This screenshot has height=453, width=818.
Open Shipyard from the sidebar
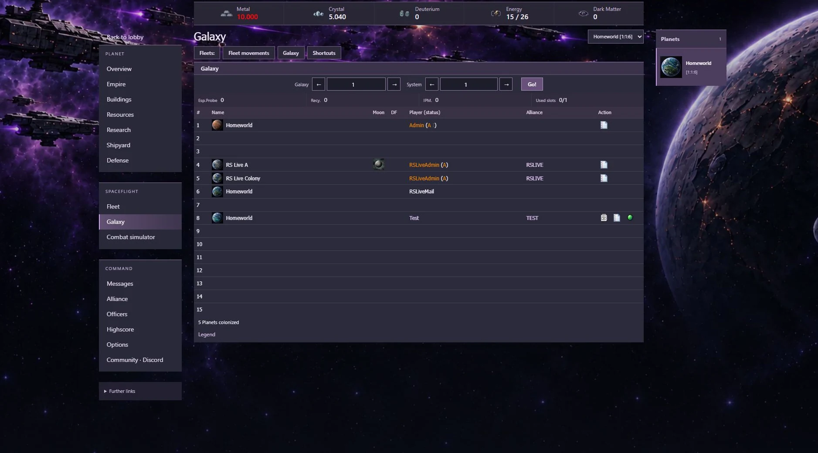(140, 145)
